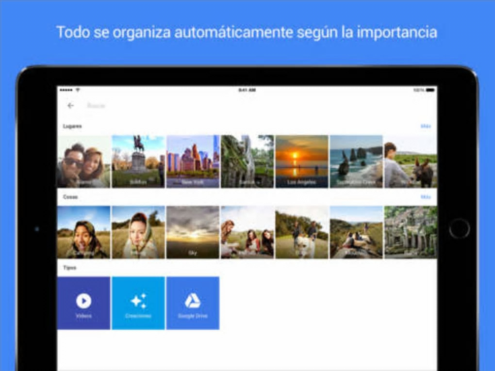Open the tree-covered ruins place thumbnail
The width and height of the screenshot is (495, 371).
(x=247, y=161)
